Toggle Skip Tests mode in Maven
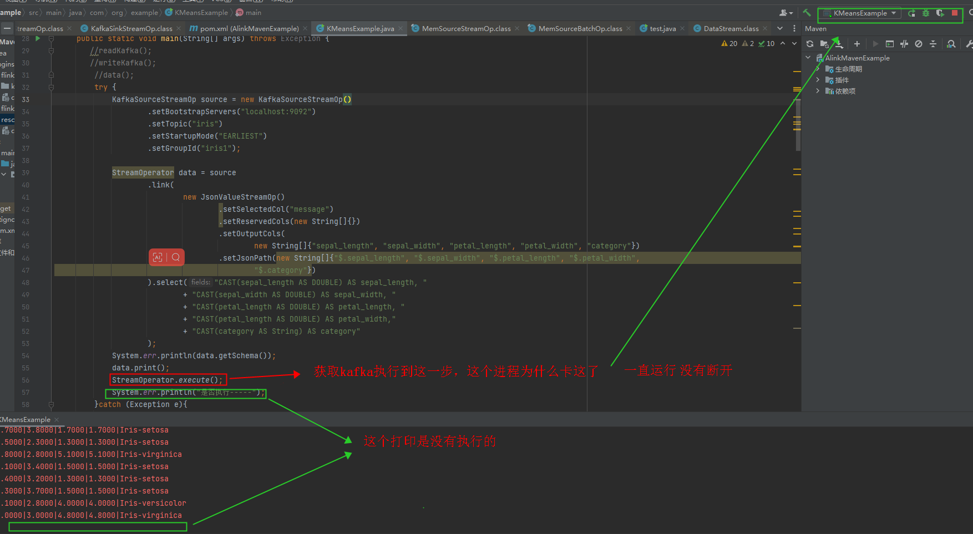 [x=919, y=44]
